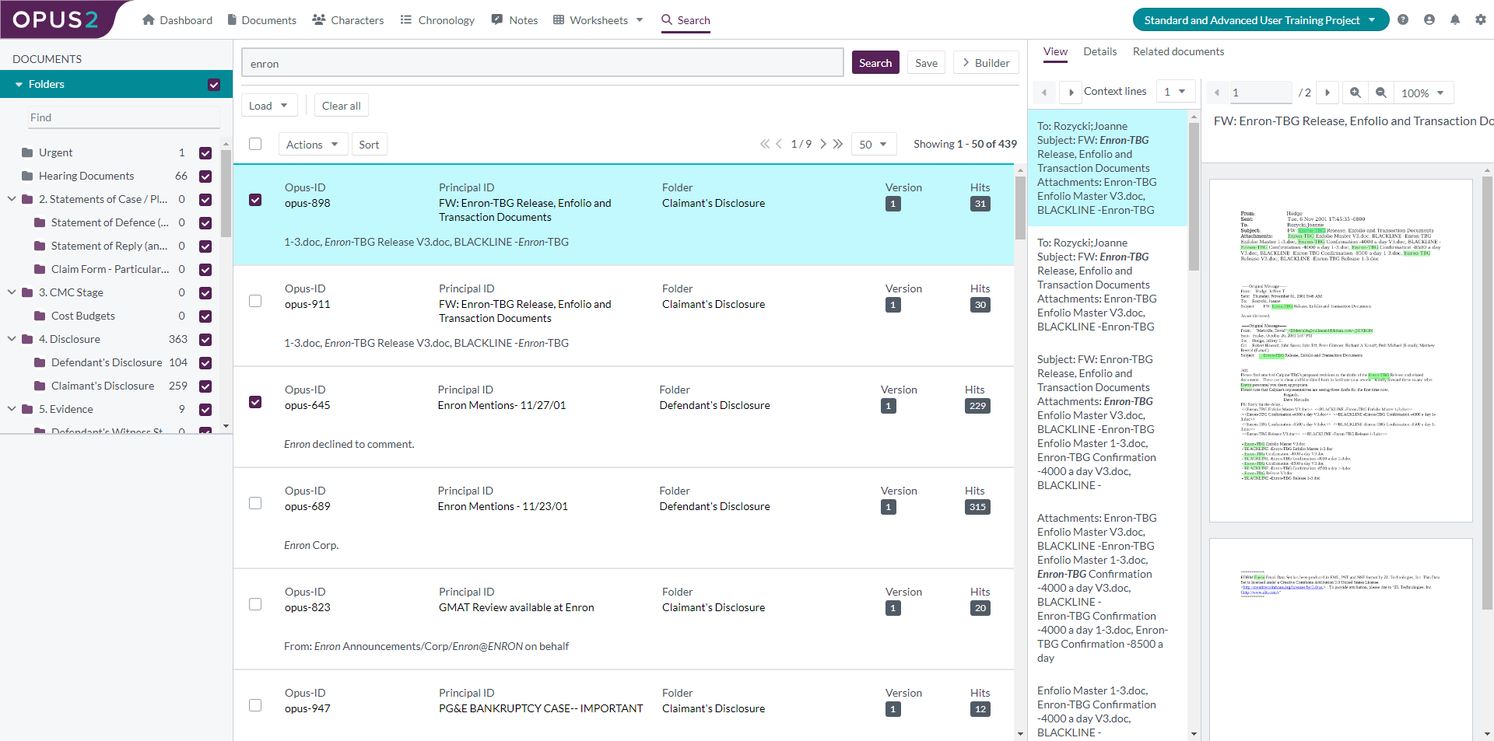Go to previous search hit arrow

point(1044,93)
